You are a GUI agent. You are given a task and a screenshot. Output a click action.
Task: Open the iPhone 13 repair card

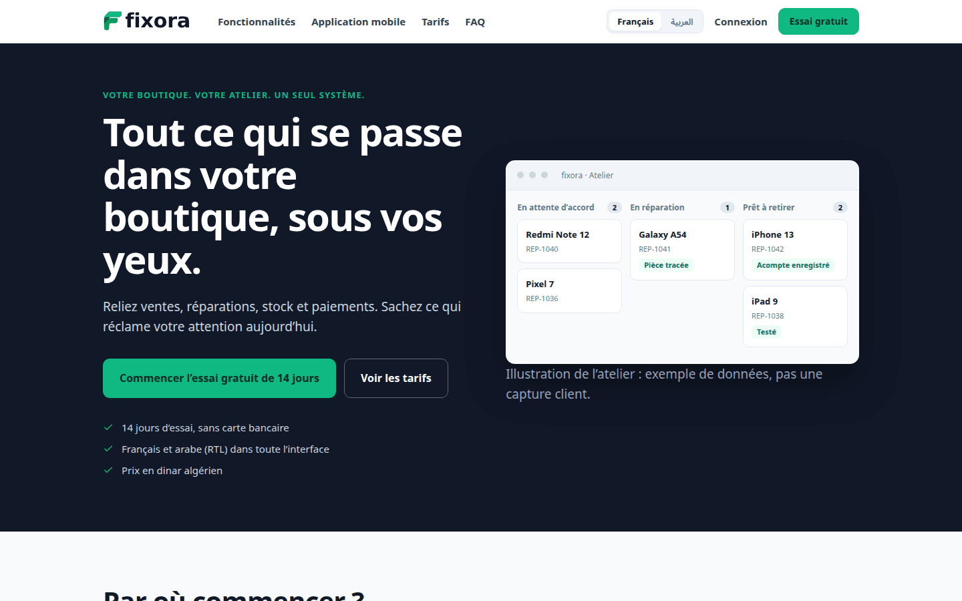tap(795, 250)
